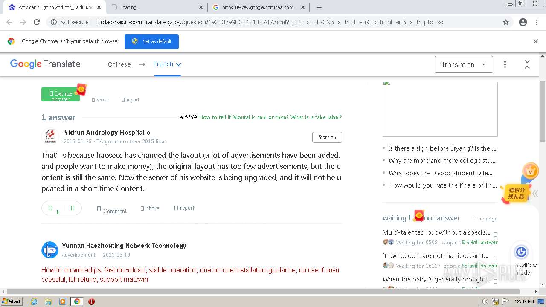Open When the baby is generally brought question
Screen dimensions: 546x307
coord(436,279)
